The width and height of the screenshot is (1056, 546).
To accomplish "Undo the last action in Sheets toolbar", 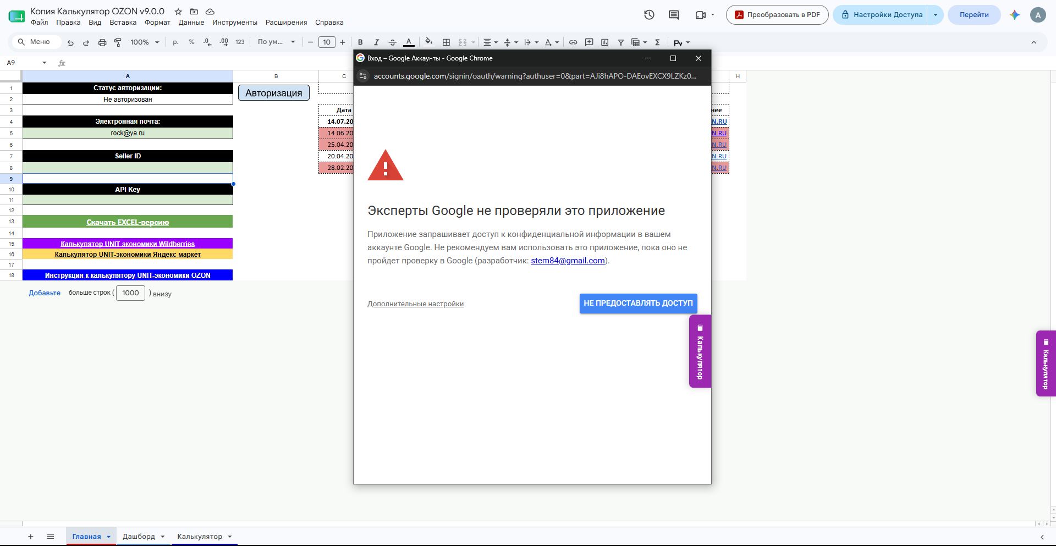I will [70, 42].
